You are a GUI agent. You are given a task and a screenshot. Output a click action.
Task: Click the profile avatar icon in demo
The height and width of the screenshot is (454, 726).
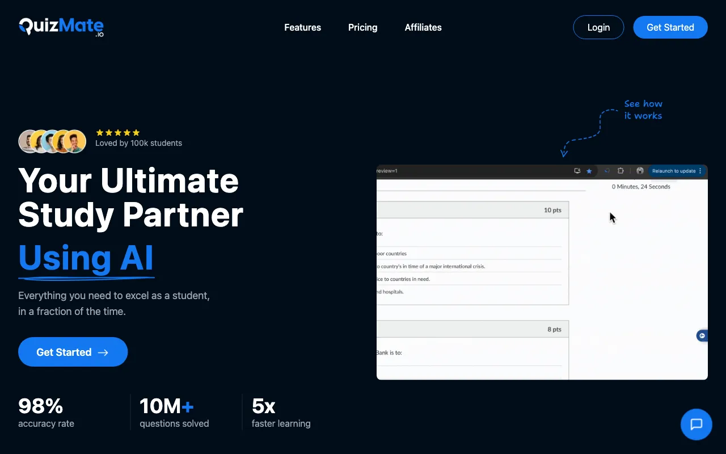640,171
